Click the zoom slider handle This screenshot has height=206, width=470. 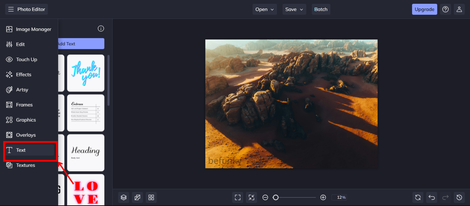[275, 197]
